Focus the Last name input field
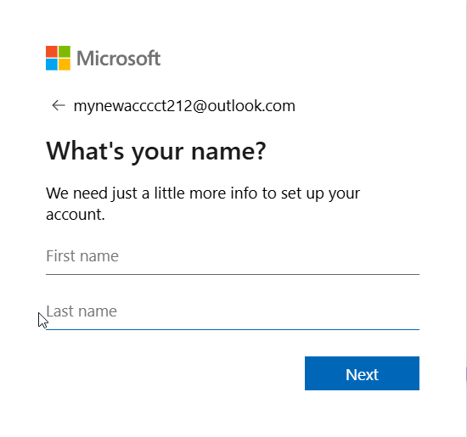Viewport: 467px width, 437px height. point(233,311)
